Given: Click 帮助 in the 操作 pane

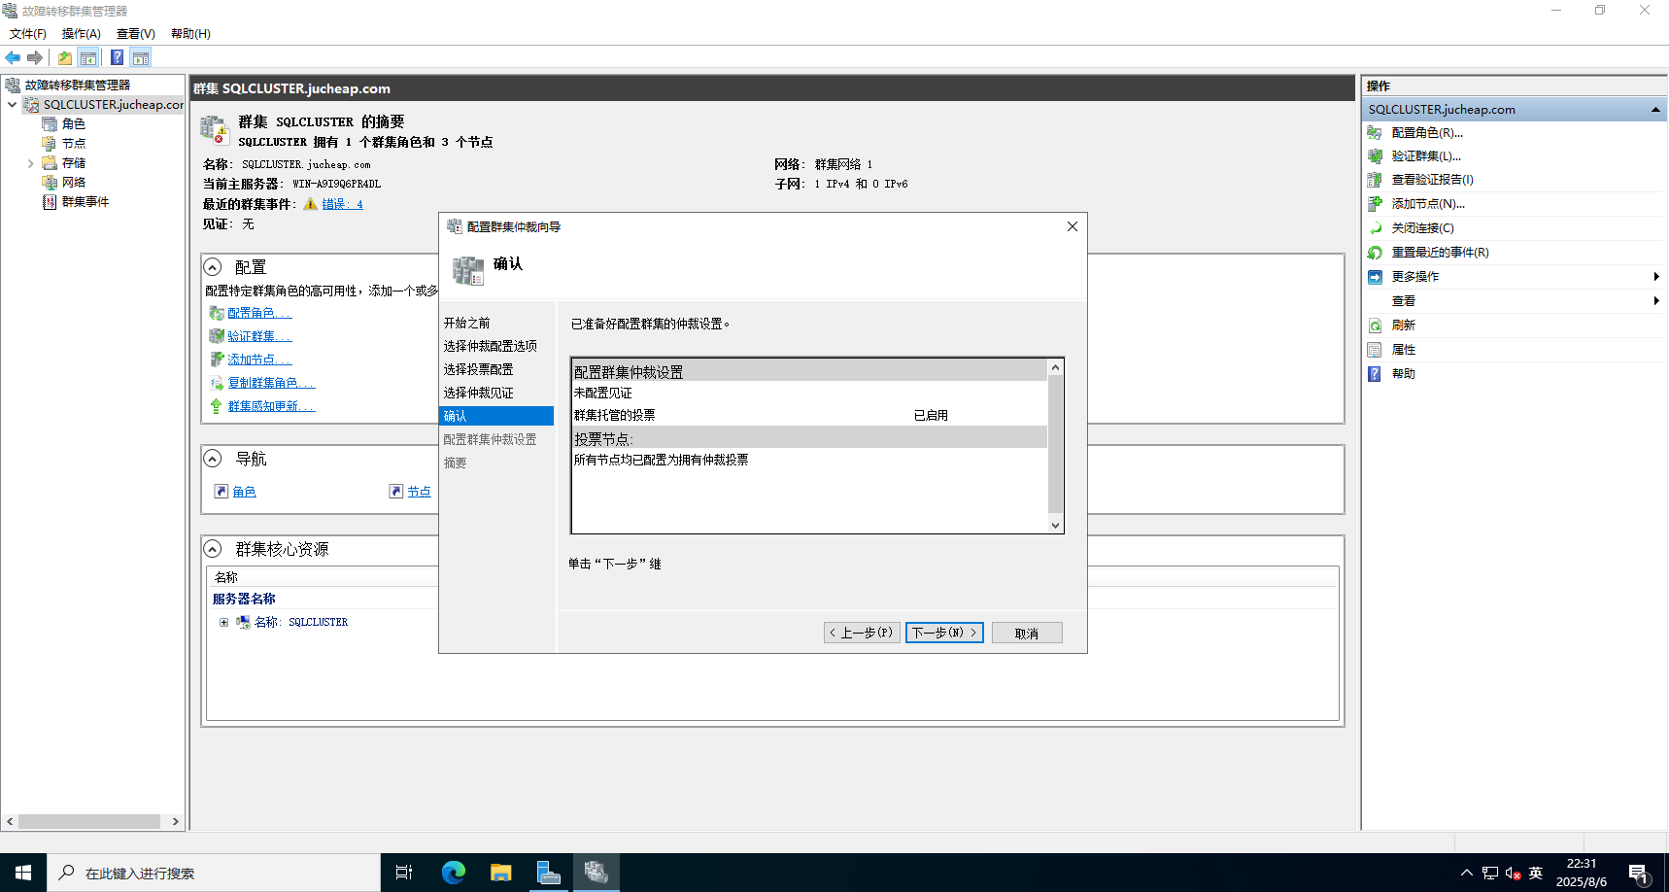Looking at the screenshot, I should pos(1403,373).
